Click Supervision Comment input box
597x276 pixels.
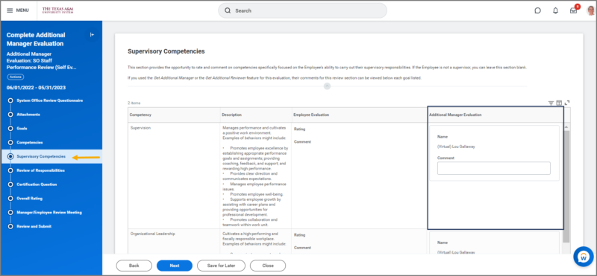tap(493, 168)
